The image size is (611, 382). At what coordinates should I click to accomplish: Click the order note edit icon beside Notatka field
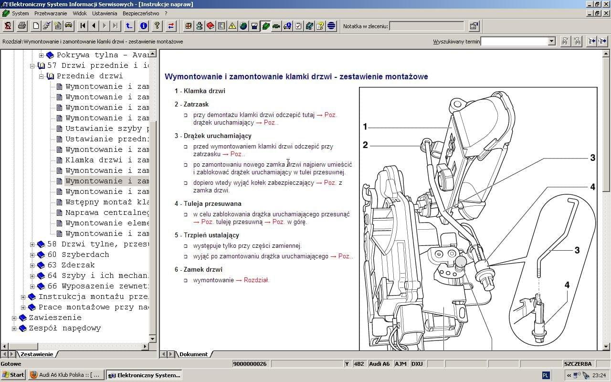click(x=474, y=26)
